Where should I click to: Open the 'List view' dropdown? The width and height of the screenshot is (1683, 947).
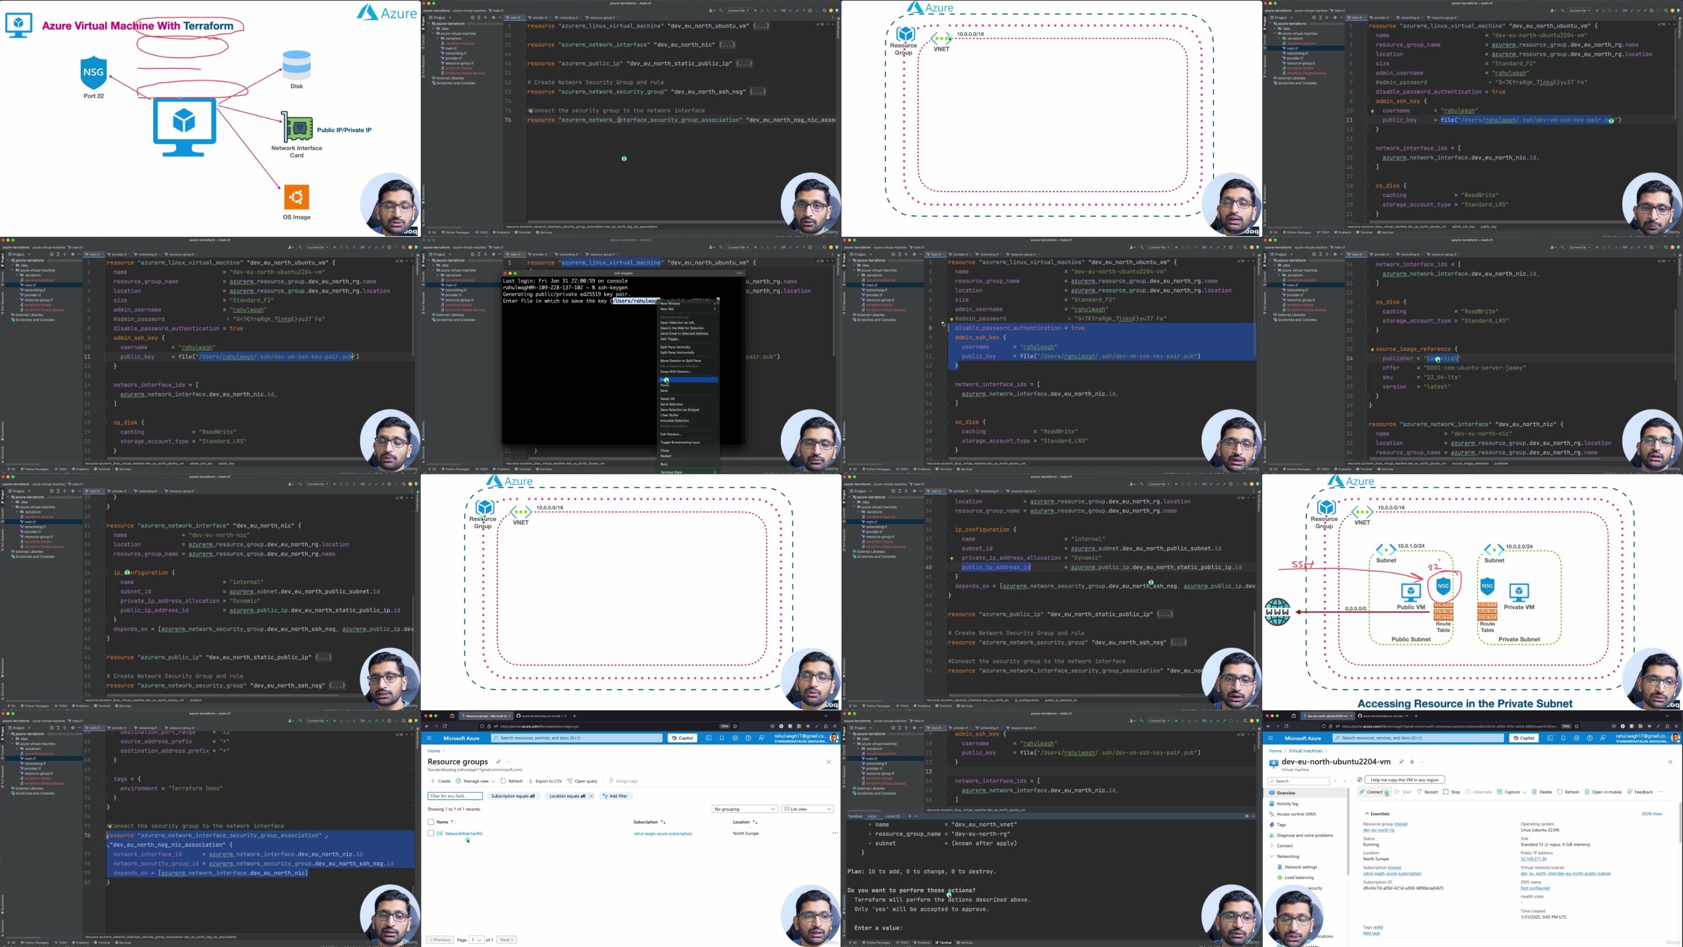[x=807, y=809]
